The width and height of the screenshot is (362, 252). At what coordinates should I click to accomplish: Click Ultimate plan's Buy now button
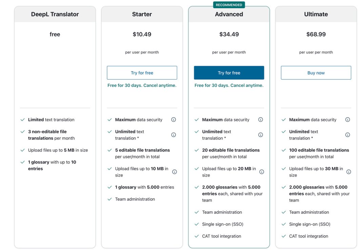316,73
